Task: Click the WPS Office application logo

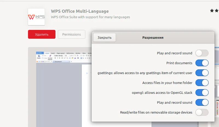Action: point(36,17)
